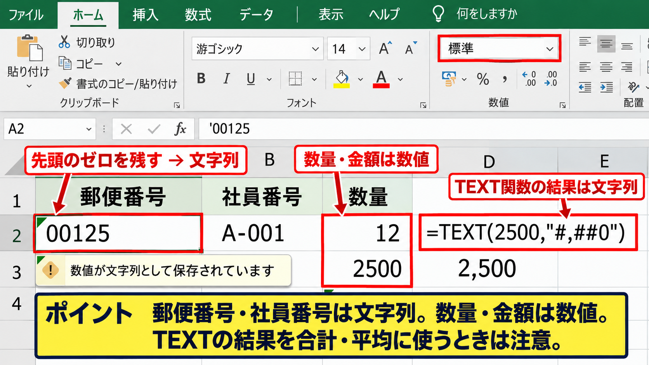Align text left

pos(585,67)
